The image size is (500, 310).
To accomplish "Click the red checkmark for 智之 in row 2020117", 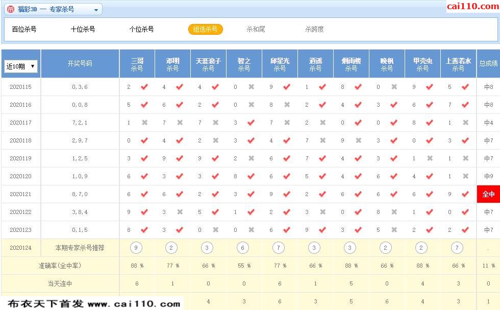I will (x=251, y=122).
